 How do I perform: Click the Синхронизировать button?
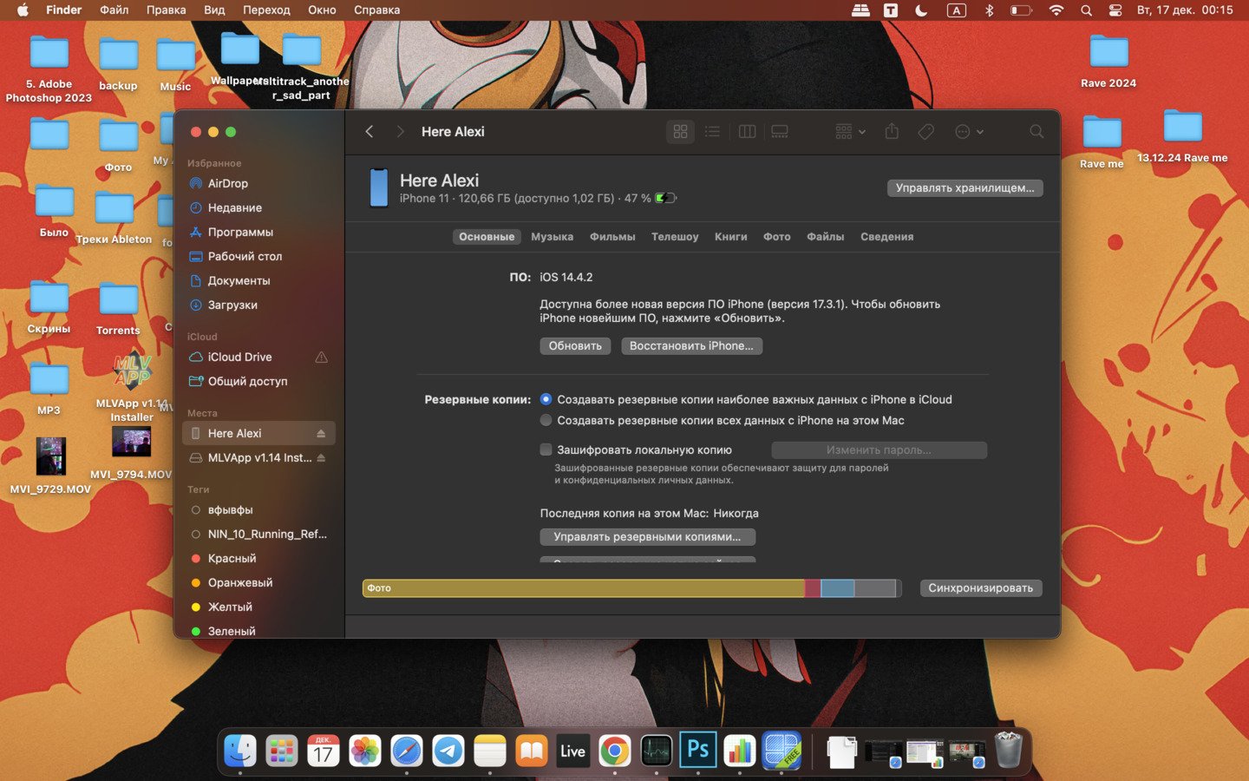[980, 588]
